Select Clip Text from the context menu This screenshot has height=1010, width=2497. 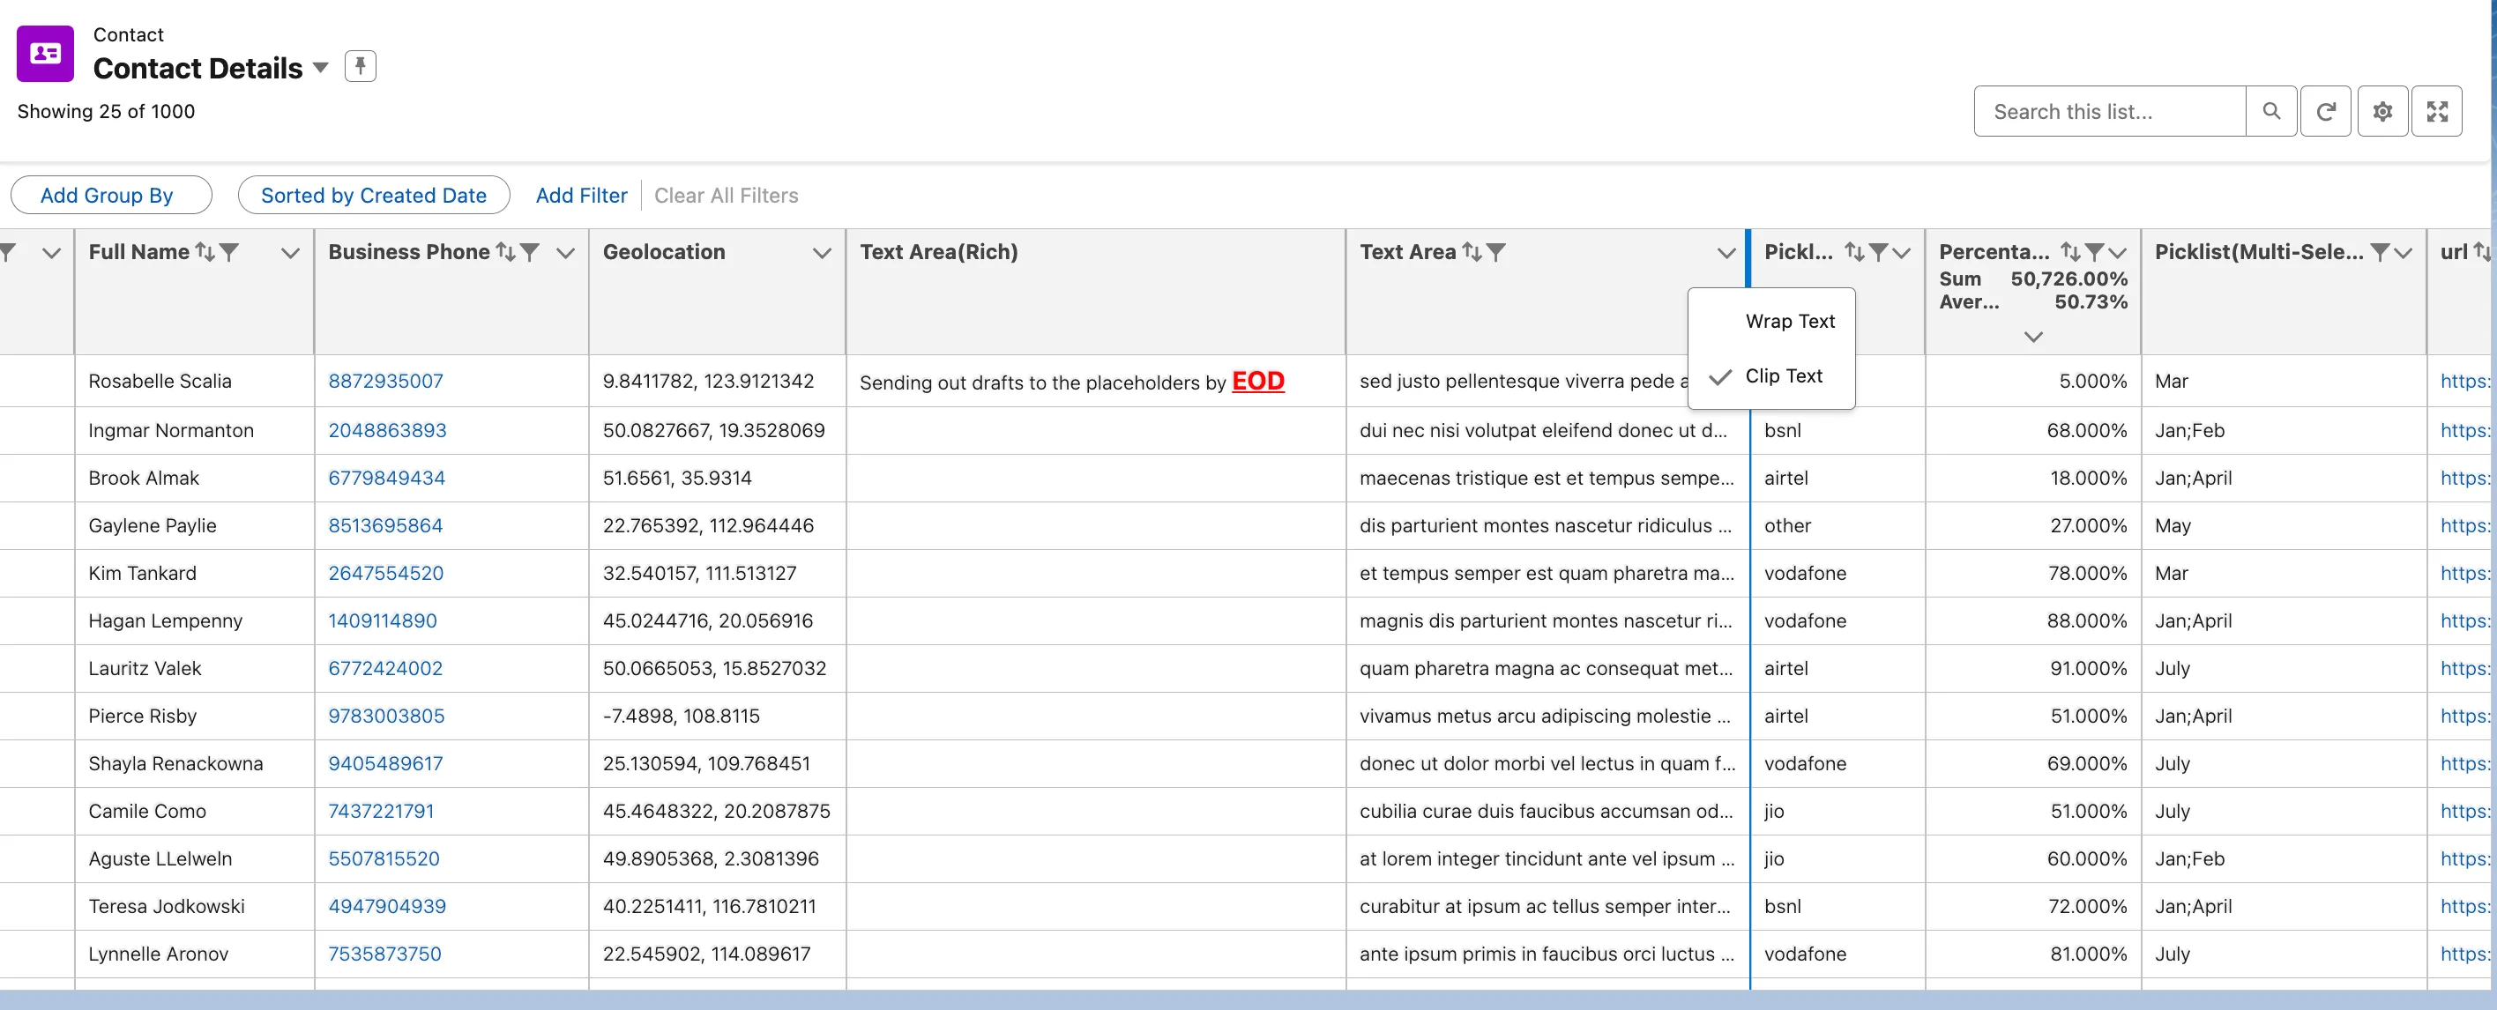(1784, 376)
